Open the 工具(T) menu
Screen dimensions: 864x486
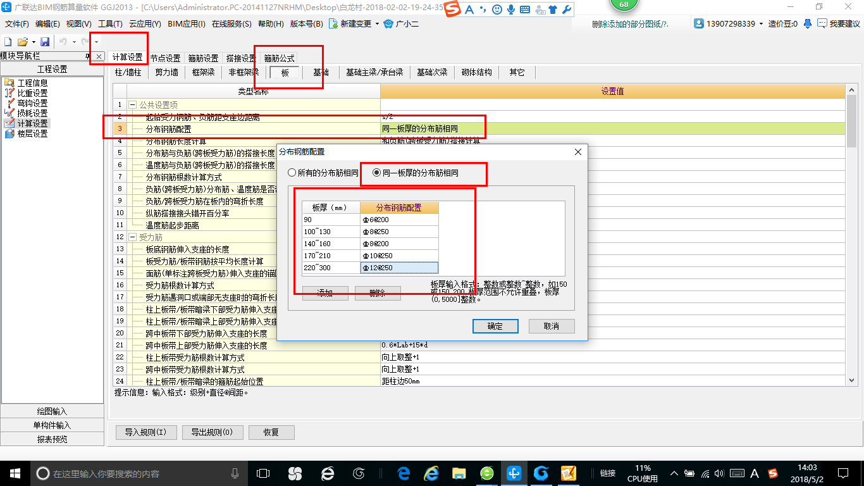pyautogui.click(x=110, y=24)
